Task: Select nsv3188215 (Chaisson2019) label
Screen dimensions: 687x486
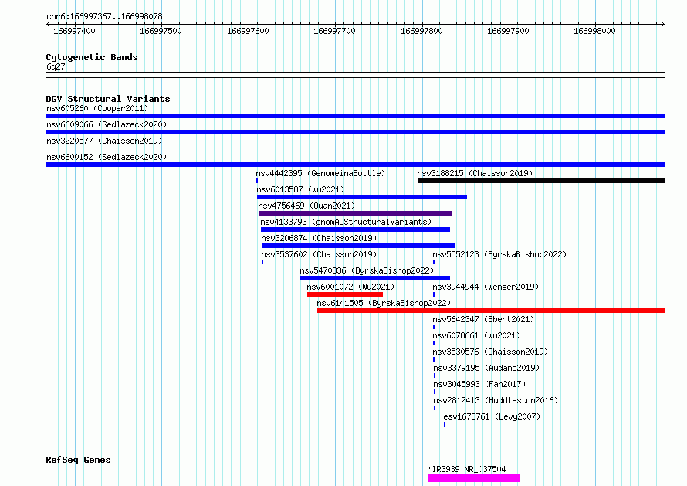Action: pyautogui.click(x=475, y=173)
